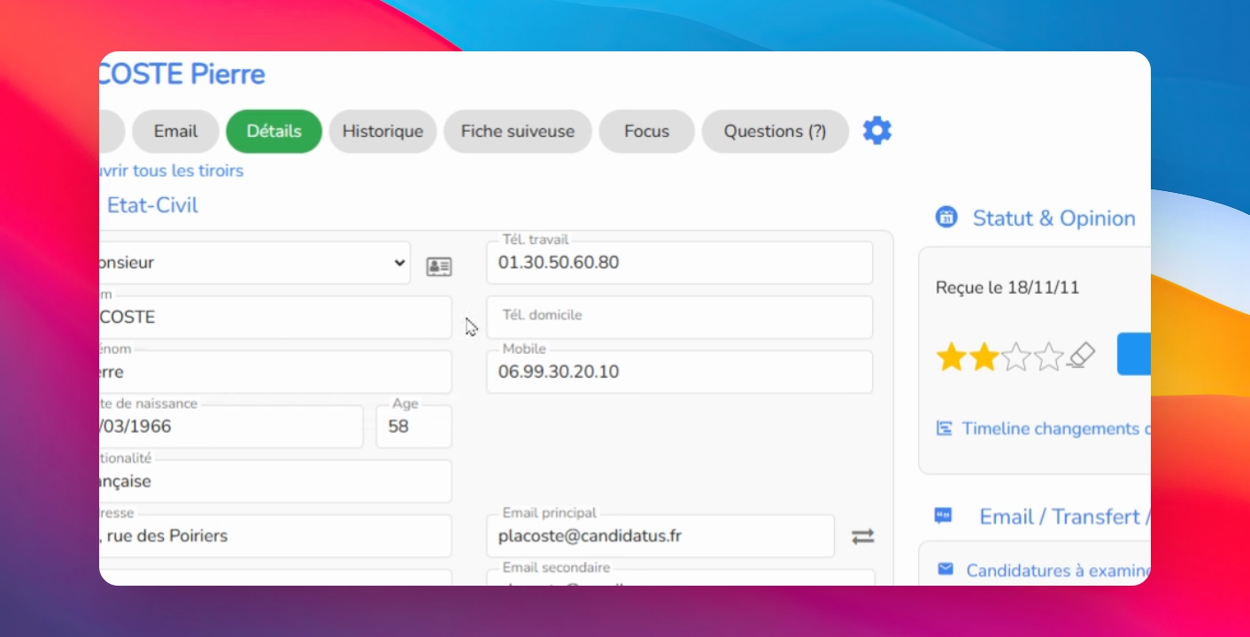Screen dimensions: 1250x637
Task: Click the Mobile number field
Action: click(679, 372)
